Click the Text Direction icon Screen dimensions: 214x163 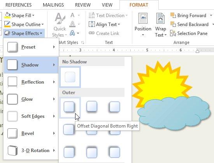click(x=91, y=15)
